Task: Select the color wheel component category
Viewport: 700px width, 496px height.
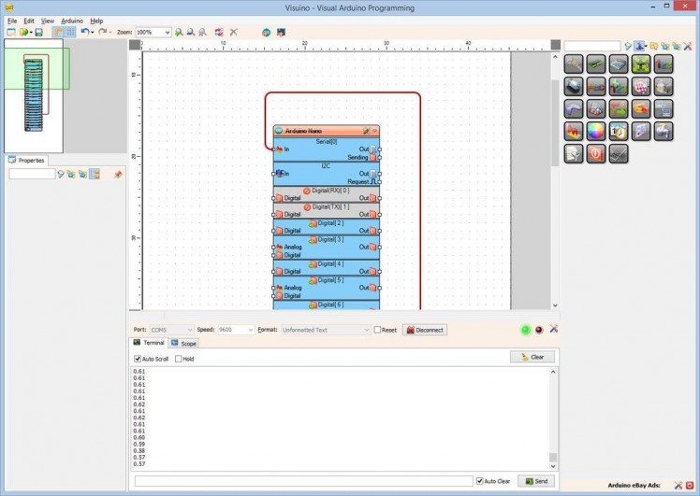Action: pos(595,132)
